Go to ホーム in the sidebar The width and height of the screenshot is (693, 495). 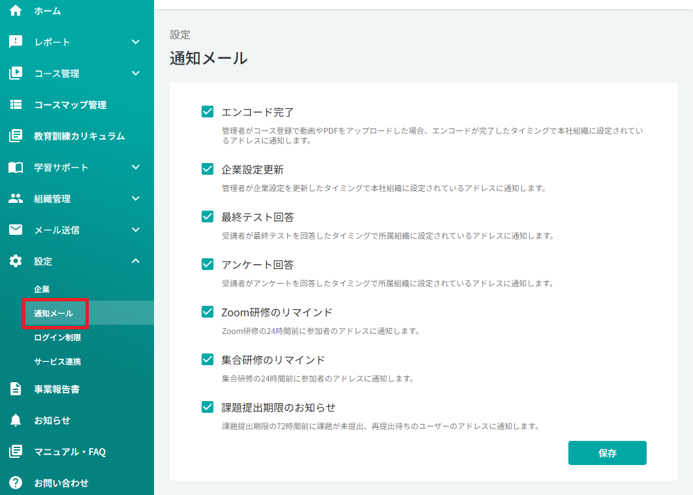[48, 10]
